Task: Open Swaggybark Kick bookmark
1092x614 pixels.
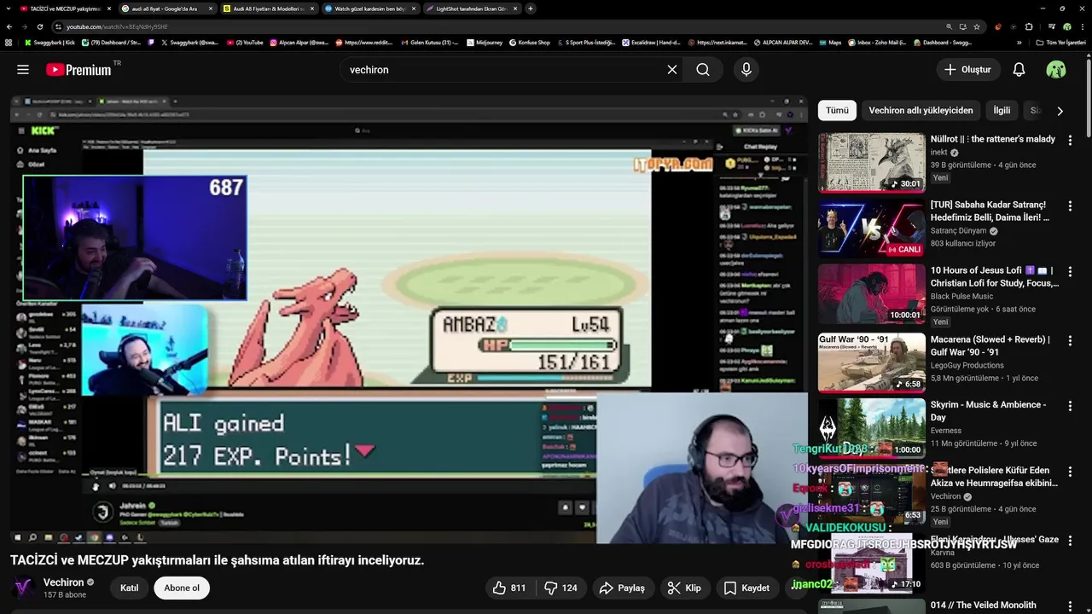Action: (49, 42)
